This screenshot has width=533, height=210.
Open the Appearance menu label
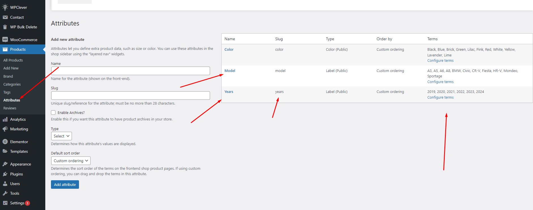(x=21, y=164)
